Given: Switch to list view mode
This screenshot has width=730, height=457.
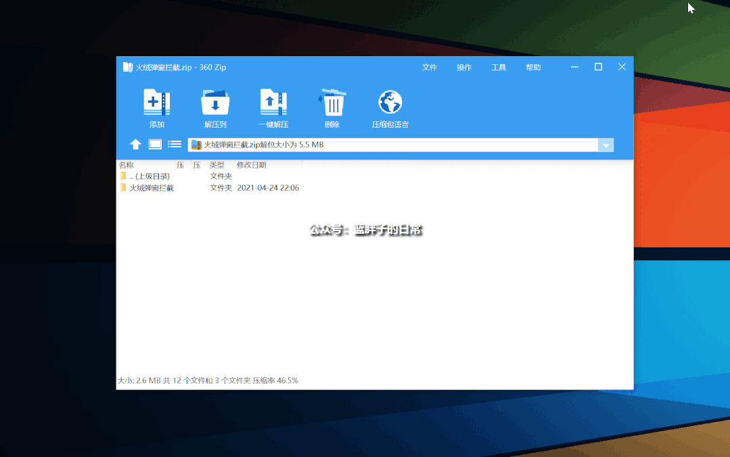Looking at the screenshot, I should point(175,145).
